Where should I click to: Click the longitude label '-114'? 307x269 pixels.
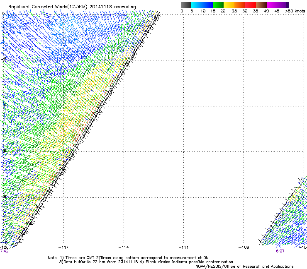click(124, 247)
